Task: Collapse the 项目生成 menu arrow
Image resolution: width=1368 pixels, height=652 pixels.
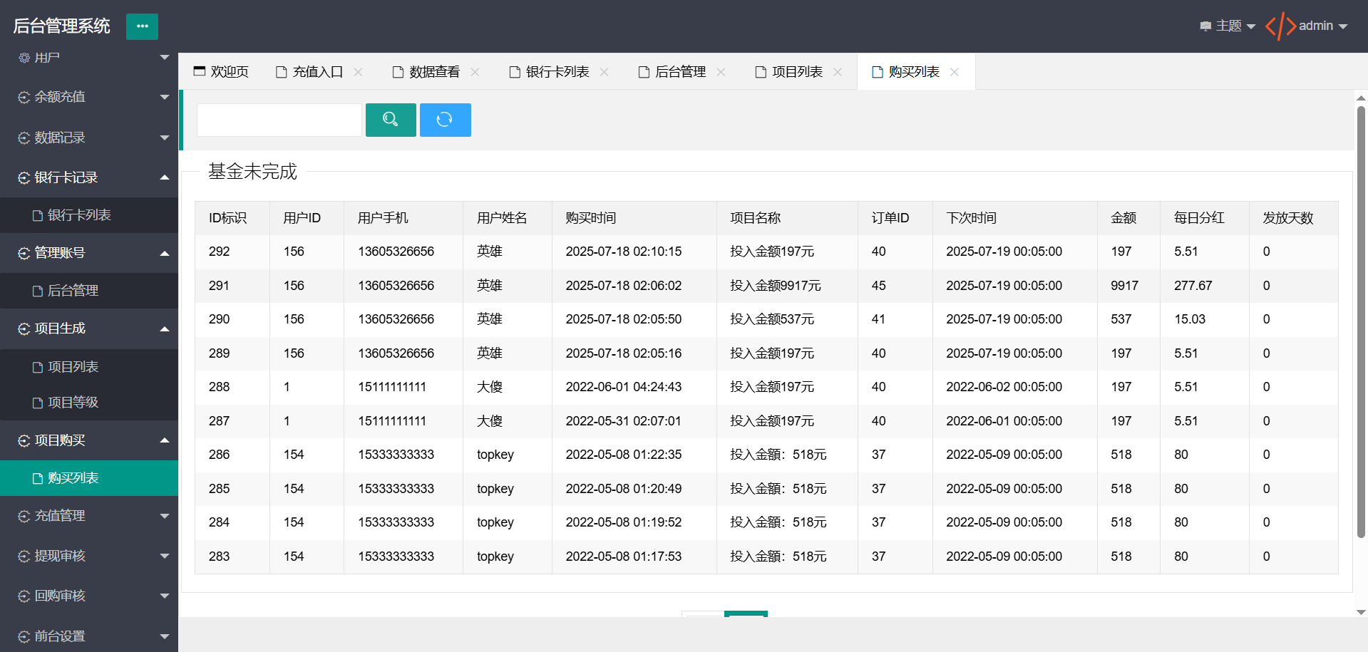Action: 165,328
